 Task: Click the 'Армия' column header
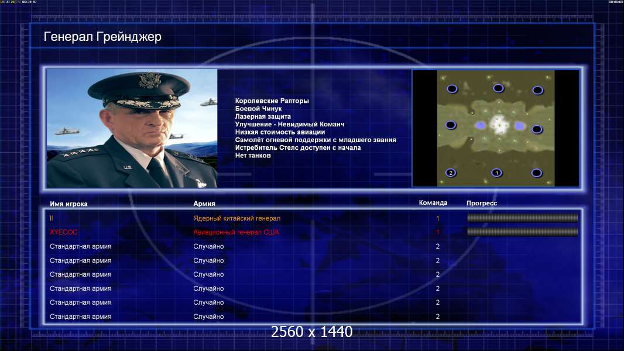click(204, 204)
